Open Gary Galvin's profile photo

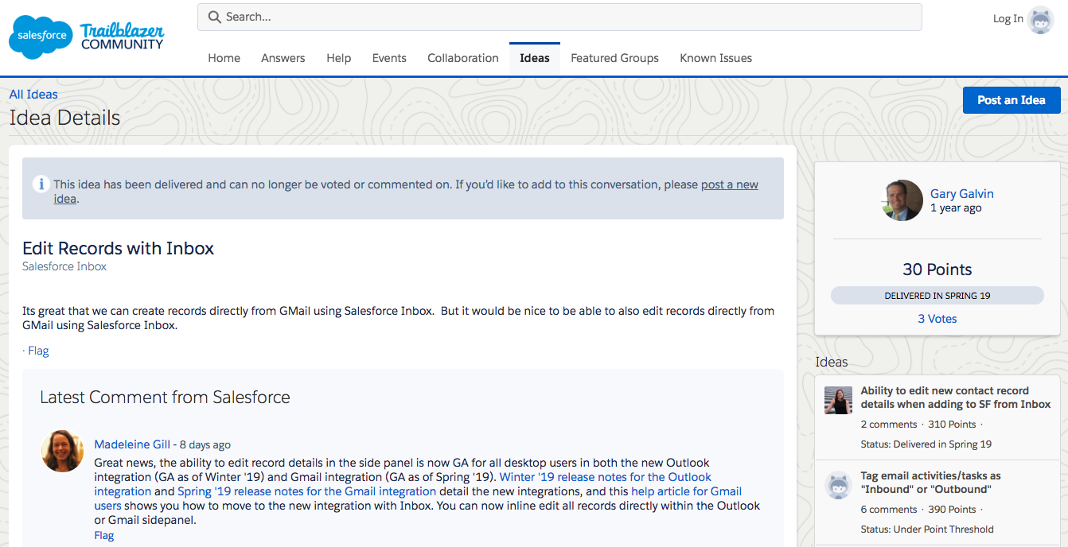click(902, 200)
